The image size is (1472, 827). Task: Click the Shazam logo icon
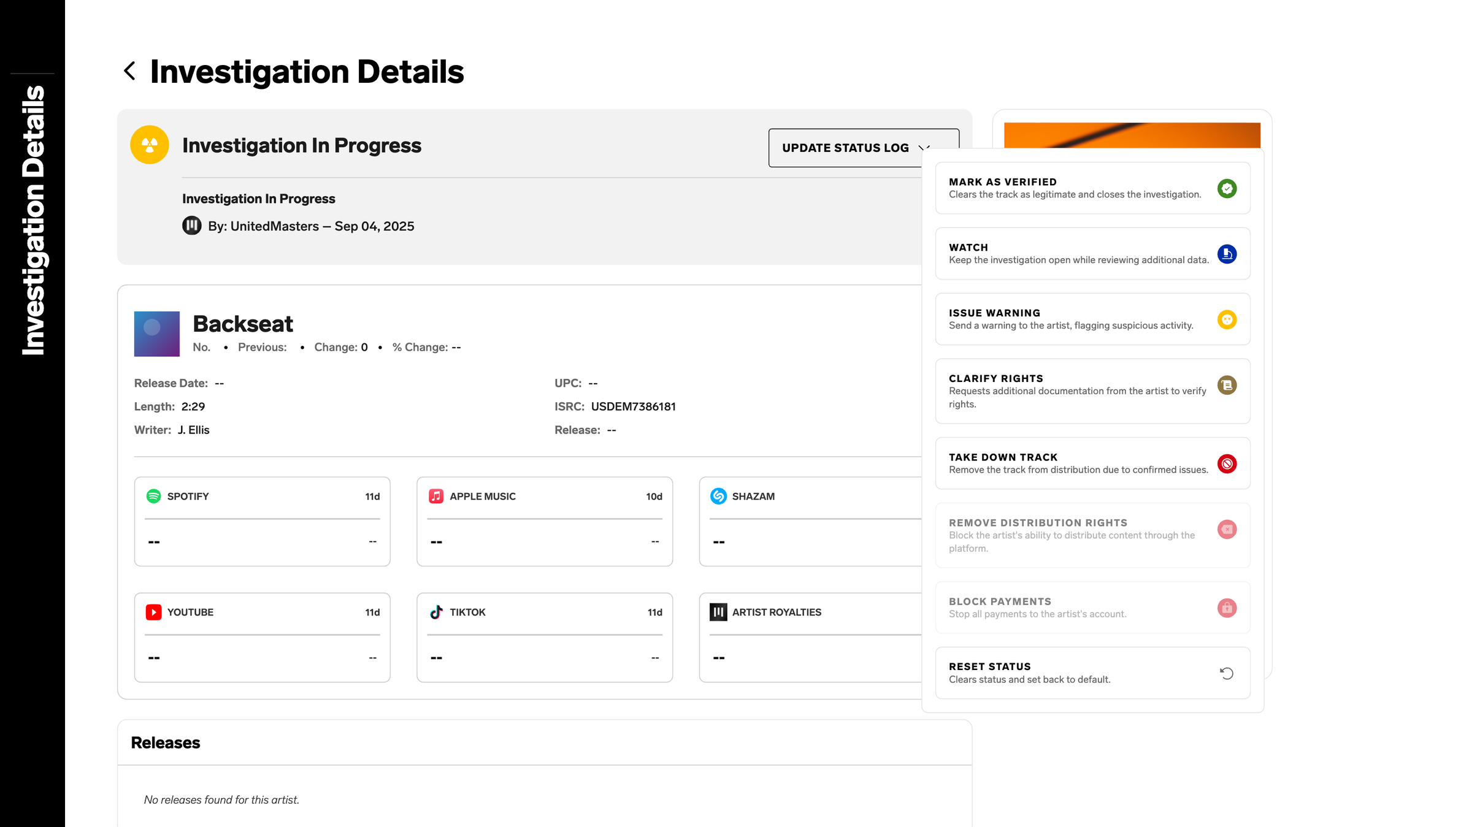point(718,496)
